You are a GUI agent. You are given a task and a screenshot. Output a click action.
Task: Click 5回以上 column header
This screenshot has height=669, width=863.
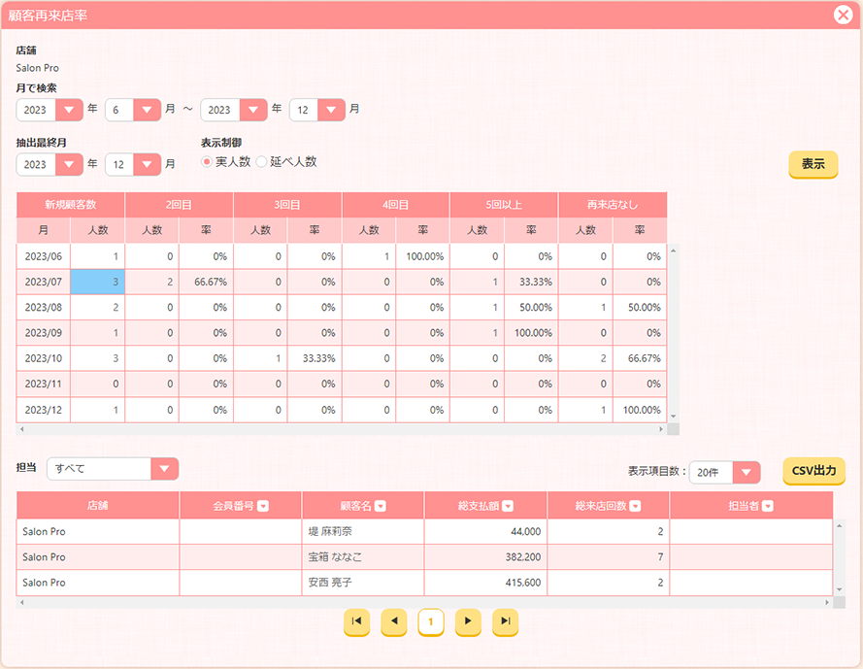[x=504, y=205]
